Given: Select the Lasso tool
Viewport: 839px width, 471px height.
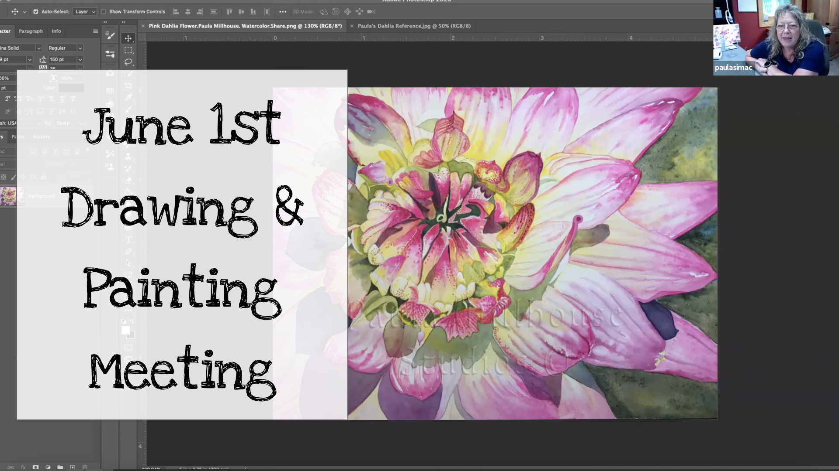Looking at the screenshot, I should 128,62.
